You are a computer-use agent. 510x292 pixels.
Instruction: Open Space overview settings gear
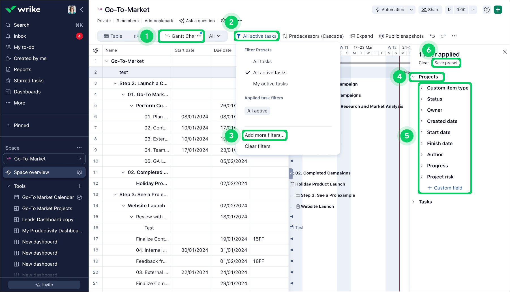point(80,172)
